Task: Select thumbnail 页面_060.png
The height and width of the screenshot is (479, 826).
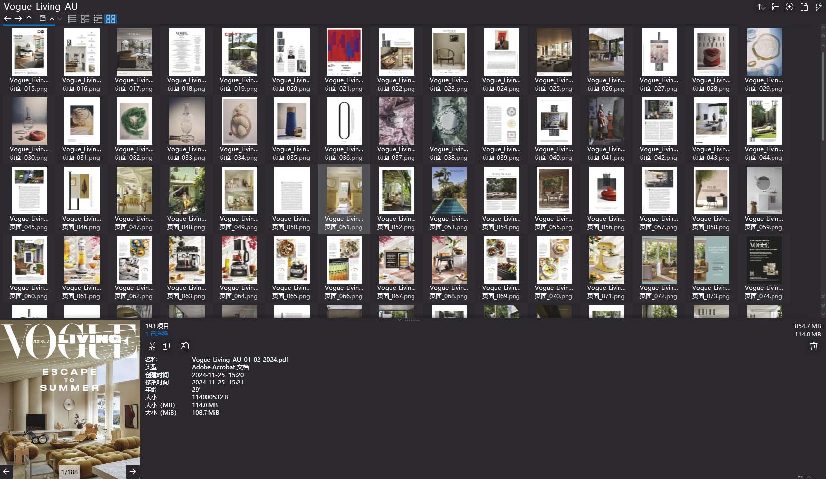Action: coord(29,260)
